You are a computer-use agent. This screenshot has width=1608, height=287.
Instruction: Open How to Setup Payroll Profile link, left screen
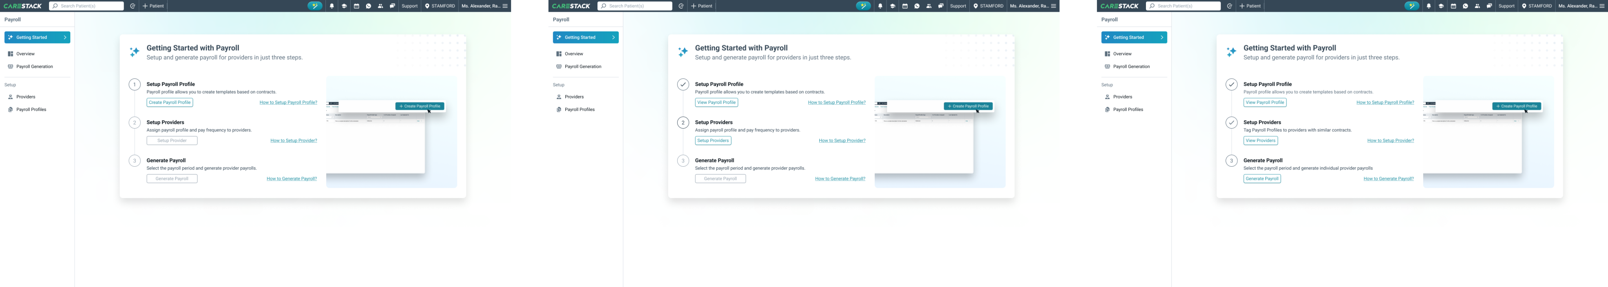pyautogui.click(x=289, y=102)
